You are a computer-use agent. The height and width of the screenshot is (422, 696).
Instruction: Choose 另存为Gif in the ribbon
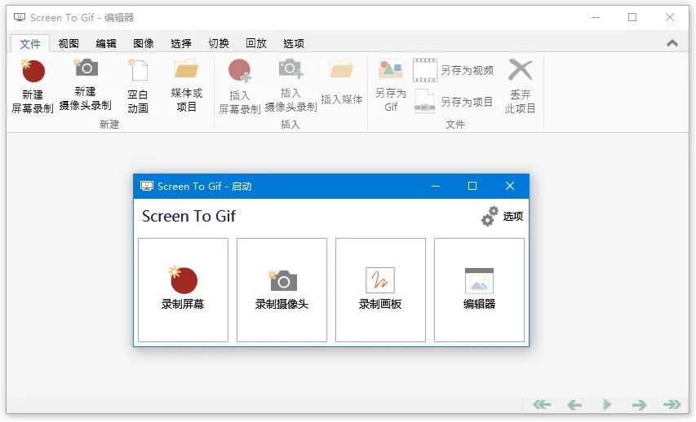click(391, 85)
